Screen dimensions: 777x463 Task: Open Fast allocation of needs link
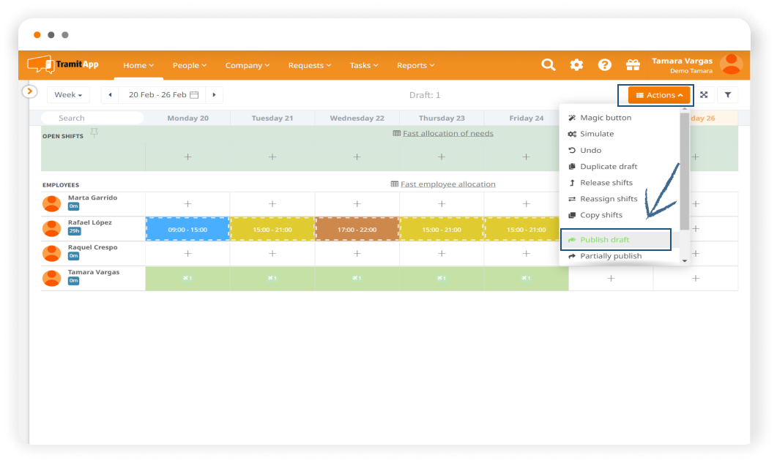tap(447, 133)
